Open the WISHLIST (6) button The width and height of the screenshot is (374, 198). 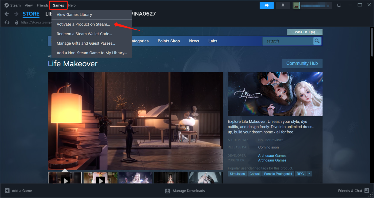point(305,32)
